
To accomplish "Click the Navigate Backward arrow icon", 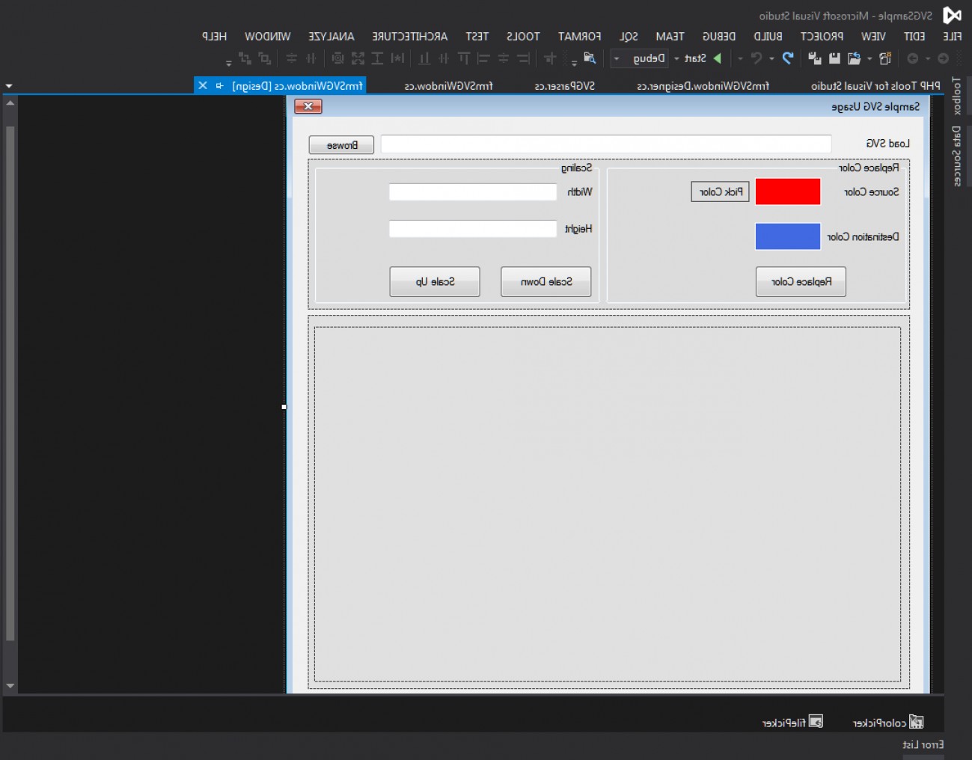I will point(941,58).
